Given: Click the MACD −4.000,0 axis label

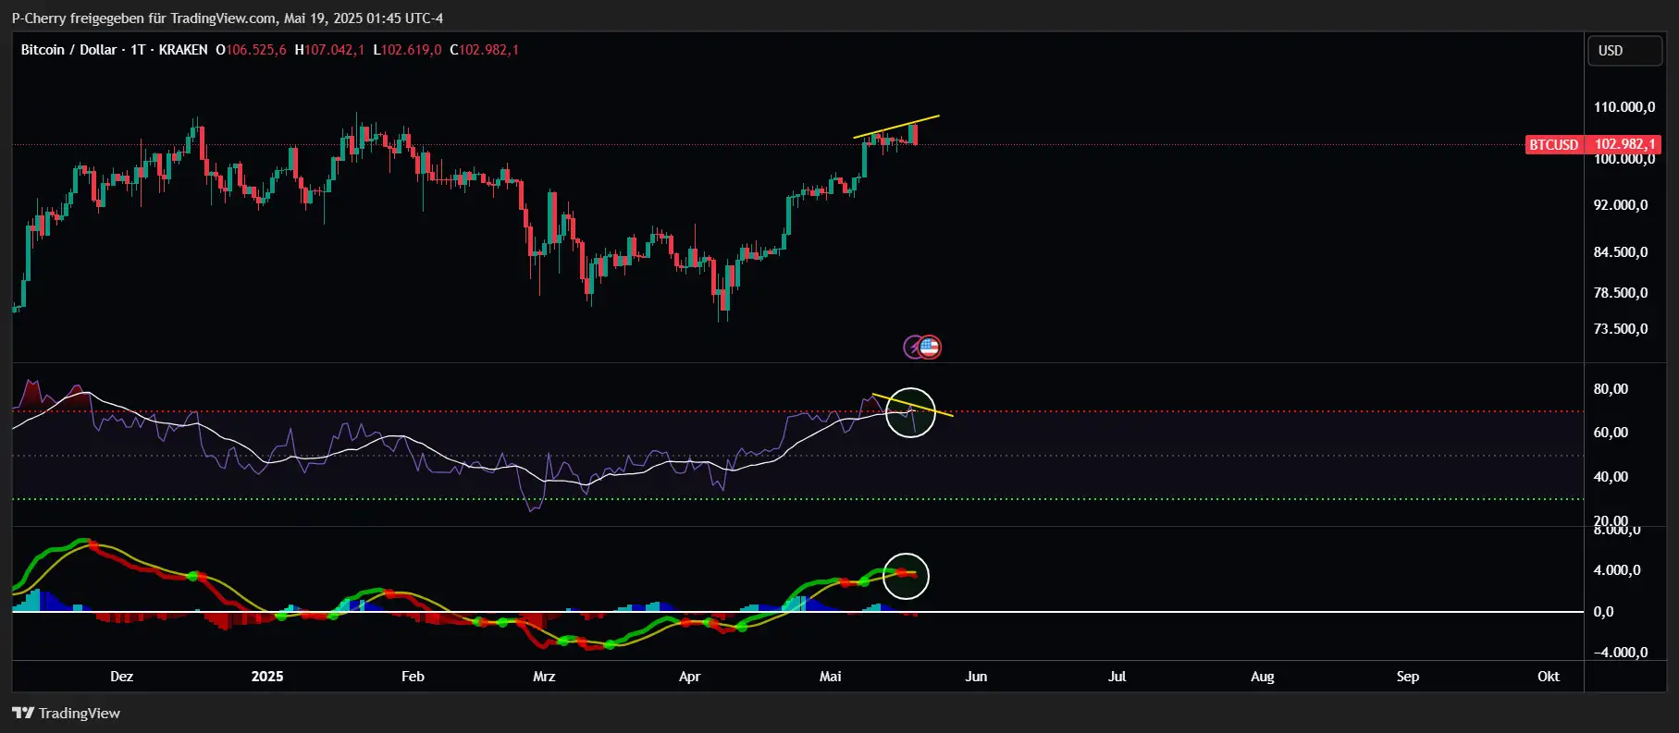Looking at the screenshot, I should coord(1621,653).
